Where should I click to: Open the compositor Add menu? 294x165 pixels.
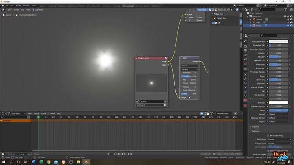[x=23, y=10]
